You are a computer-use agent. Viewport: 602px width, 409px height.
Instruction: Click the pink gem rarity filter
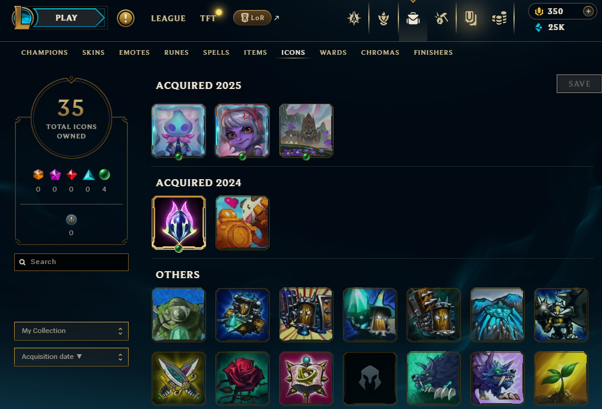55,175
